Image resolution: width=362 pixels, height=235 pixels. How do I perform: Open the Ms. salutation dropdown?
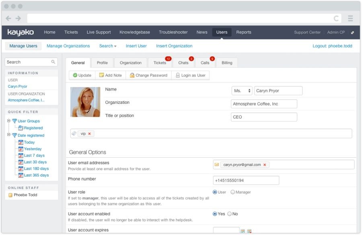[242, 91]
